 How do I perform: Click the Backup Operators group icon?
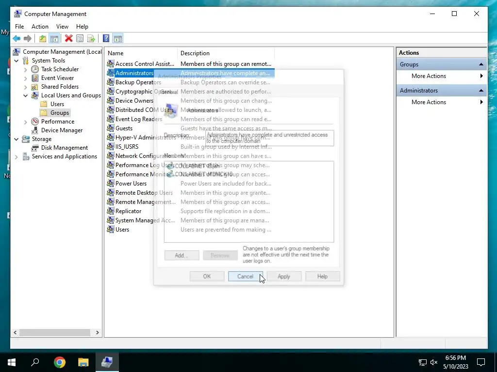(x=110, y=82)
